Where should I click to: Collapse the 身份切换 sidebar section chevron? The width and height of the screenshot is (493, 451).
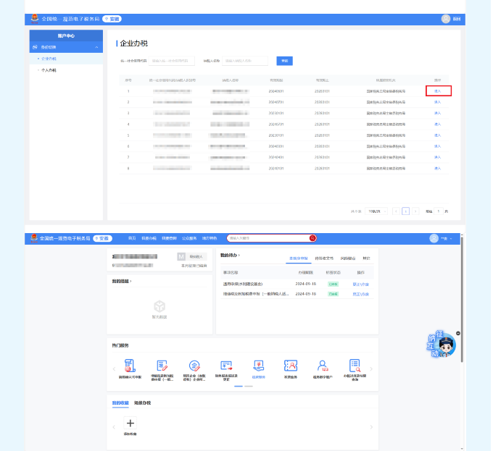click(96, 47)
